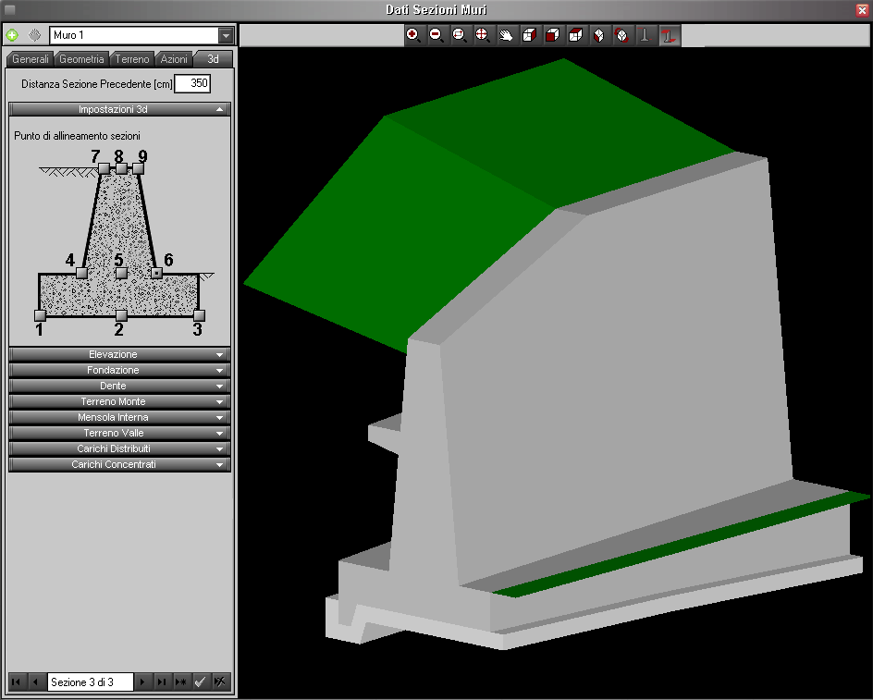Open the Terreno tab
Viewport: 873px width, 700px height.
(132, 59)
